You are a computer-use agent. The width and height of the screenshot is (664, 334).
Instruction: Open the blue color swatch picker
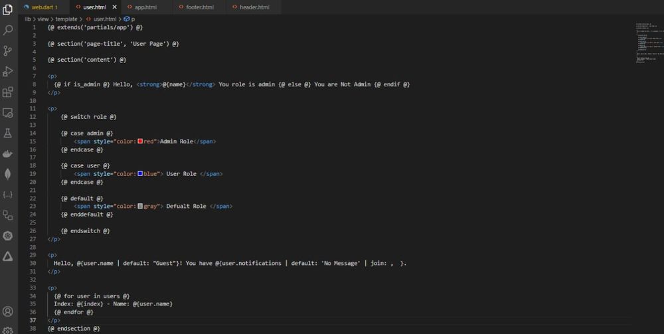(140, 173)
